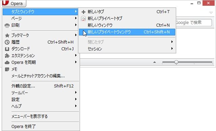Screen dimensions: 216x131
Task: Select タブとウィンドウ menu item
Action: [x=40, y=12]
